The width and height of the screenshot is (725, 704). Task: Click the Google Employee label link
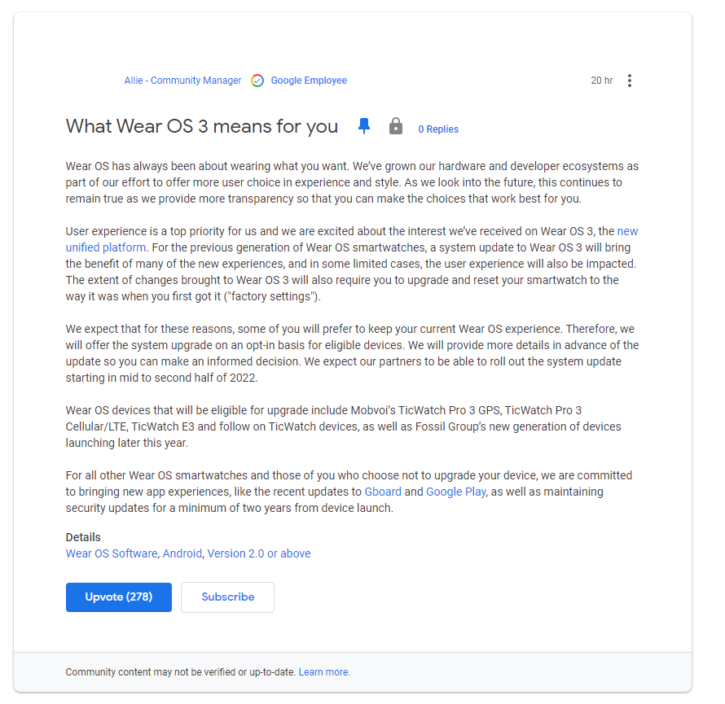point(309,81)
